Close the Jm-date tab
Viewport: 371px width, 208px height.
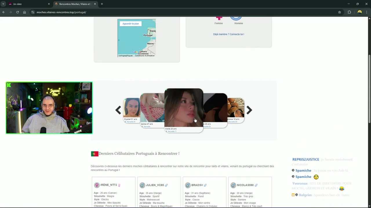(x=49, y=4)
